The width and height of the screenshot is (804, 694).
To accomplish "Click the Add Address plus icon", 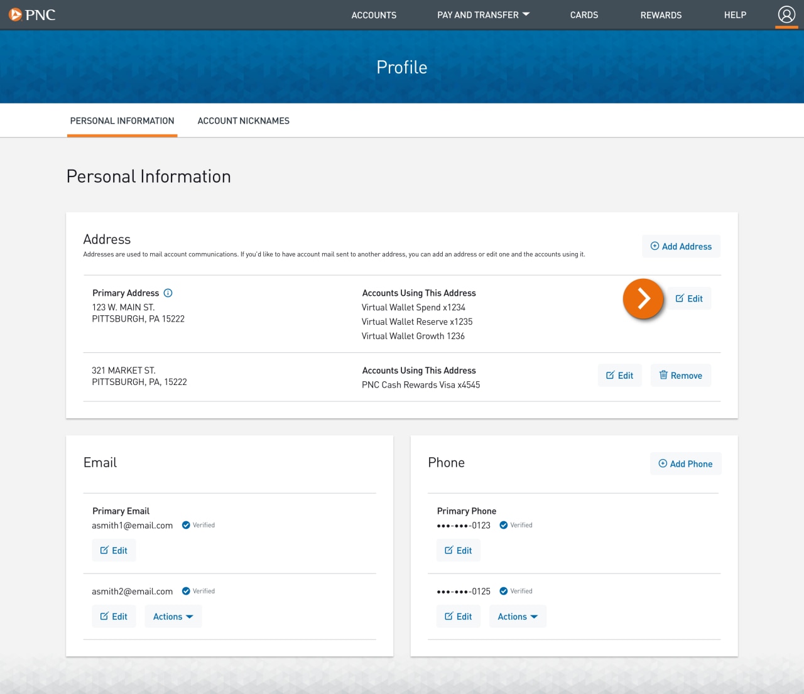I will pyautogui.click(x=654, y=246).
